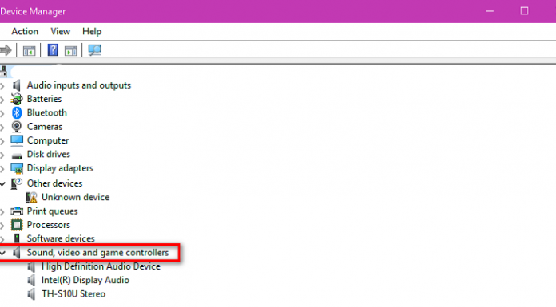556x307 pixels.
Task: Collapse the Other devices category chevron
Action: click(3, 183)
